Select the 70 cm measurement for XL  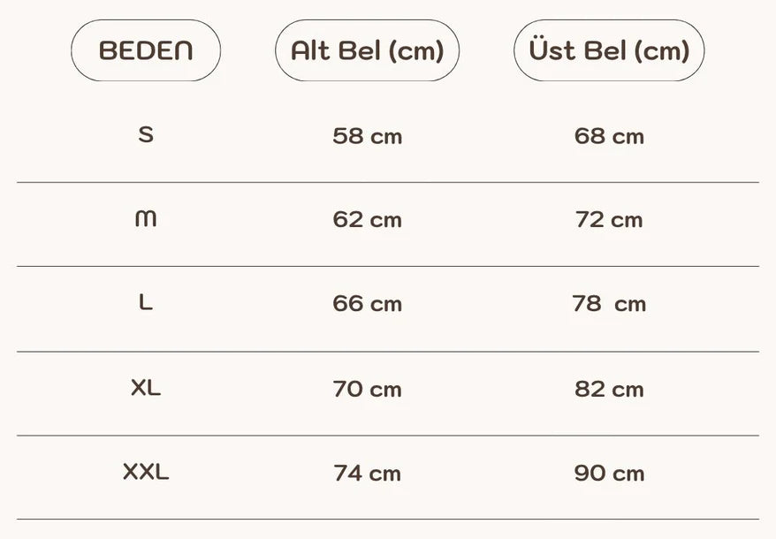click(x=367, y=389)
